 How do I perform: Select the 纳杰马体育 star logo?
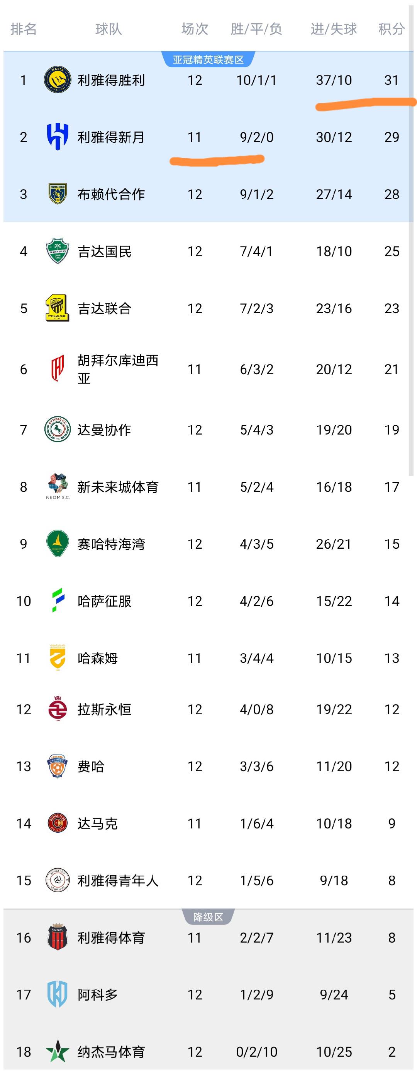click(x=58, y=1052)
